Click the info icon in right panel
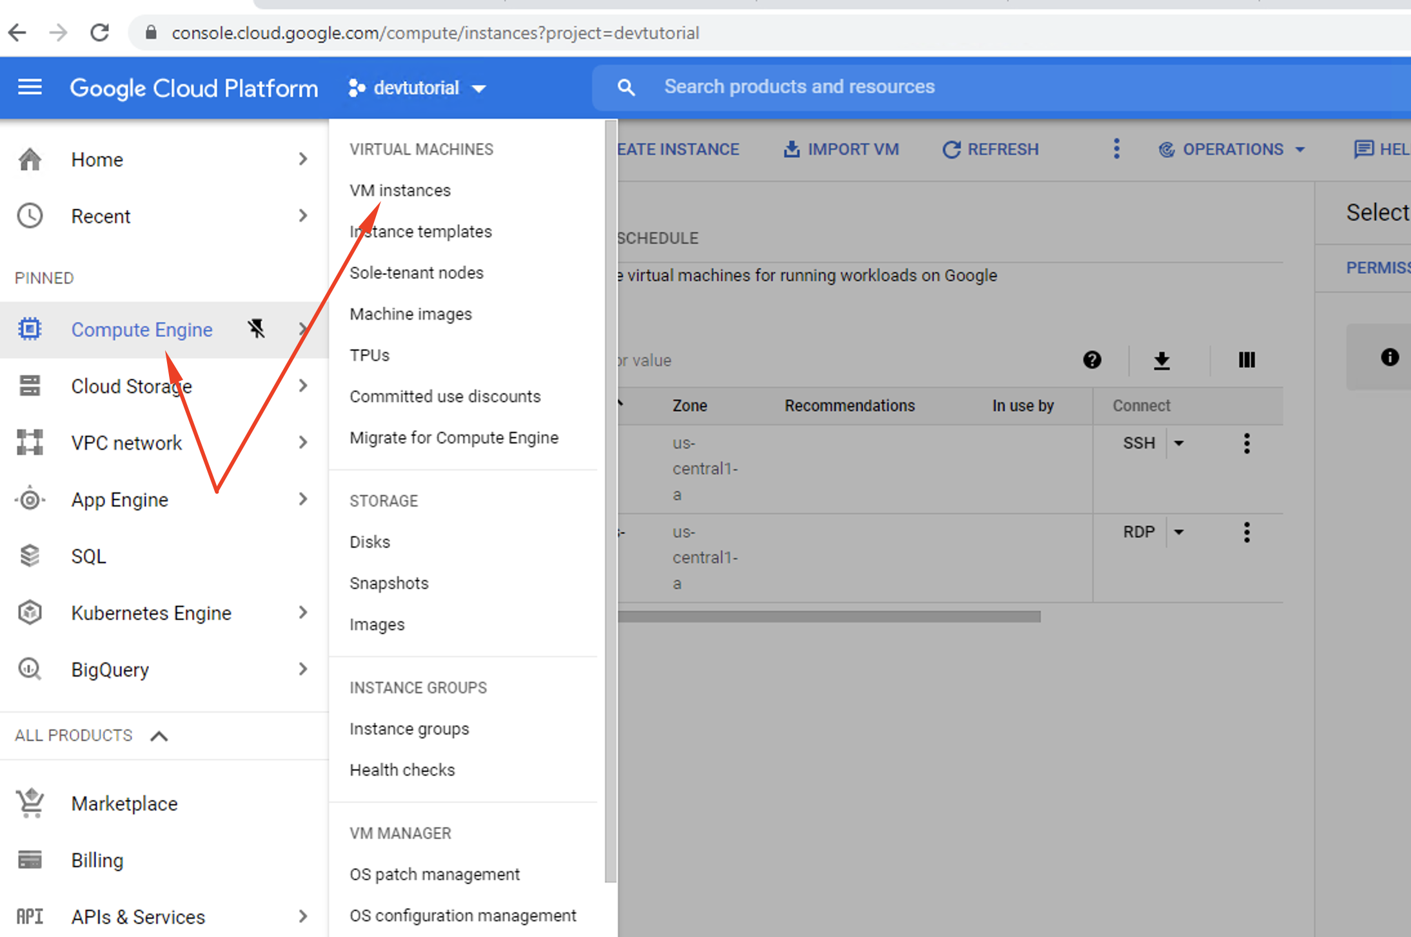 click(1390, 357)
